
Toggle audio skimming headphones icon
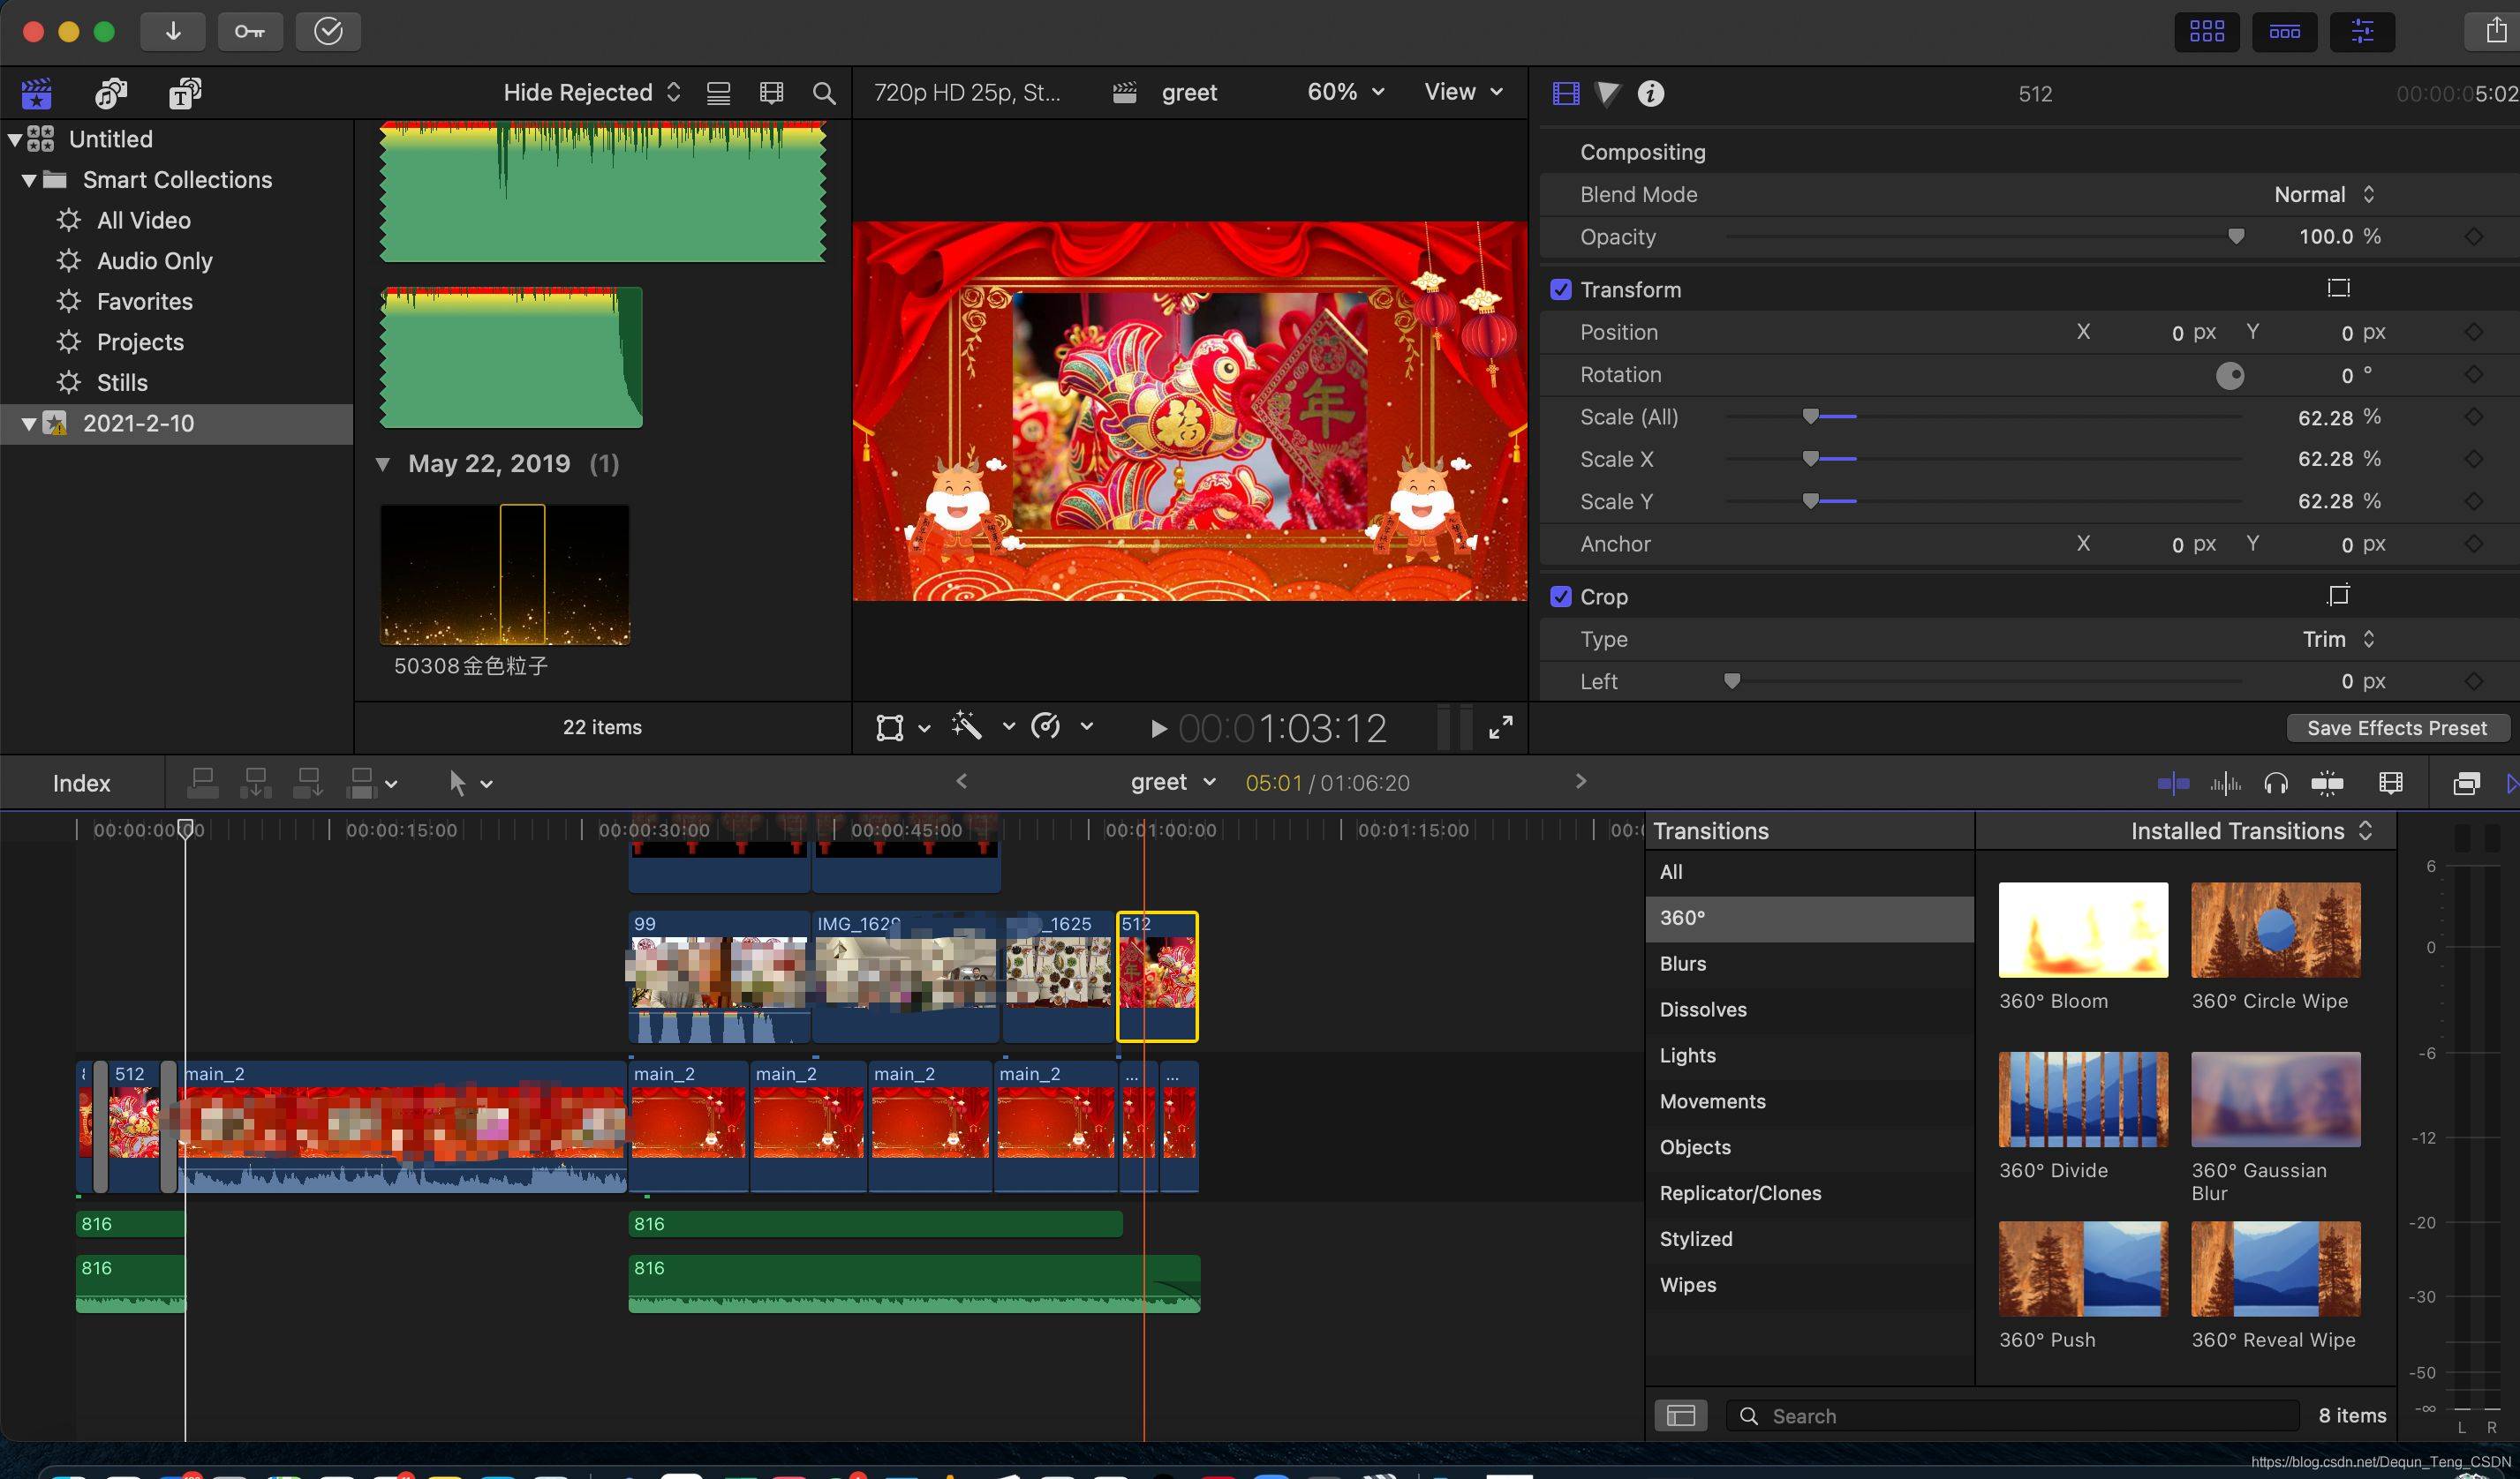coord(2276,784)
